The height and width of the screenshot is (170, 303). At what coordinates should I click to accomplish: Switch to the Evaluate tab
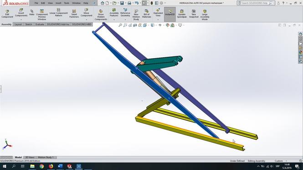[x=40, y=24]
